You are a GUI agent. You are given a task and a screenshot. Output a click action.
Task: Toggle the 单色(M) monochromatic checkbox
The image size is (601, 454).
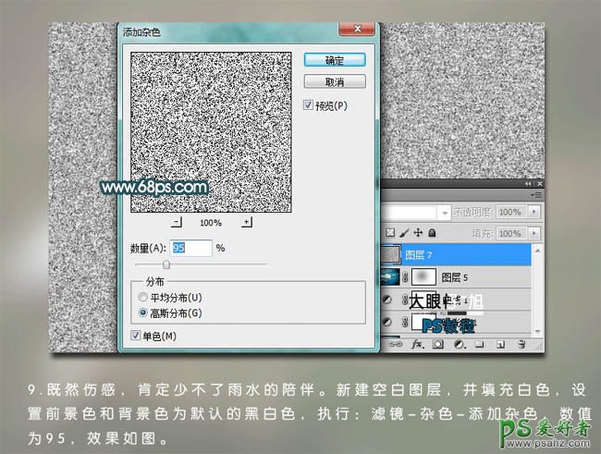point(137,335)
